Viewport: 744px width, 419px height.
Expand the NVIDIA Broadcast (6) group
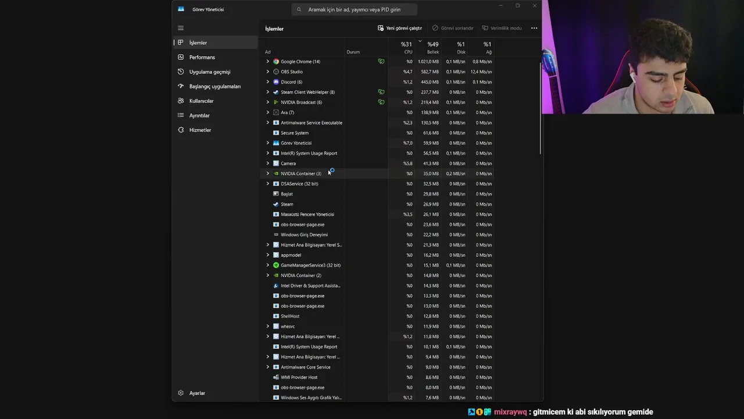click(x=268, y=102)
